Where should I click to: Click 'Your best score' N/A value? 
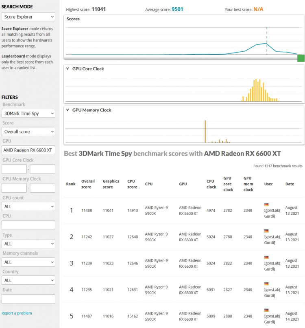(x=258, y=9)
